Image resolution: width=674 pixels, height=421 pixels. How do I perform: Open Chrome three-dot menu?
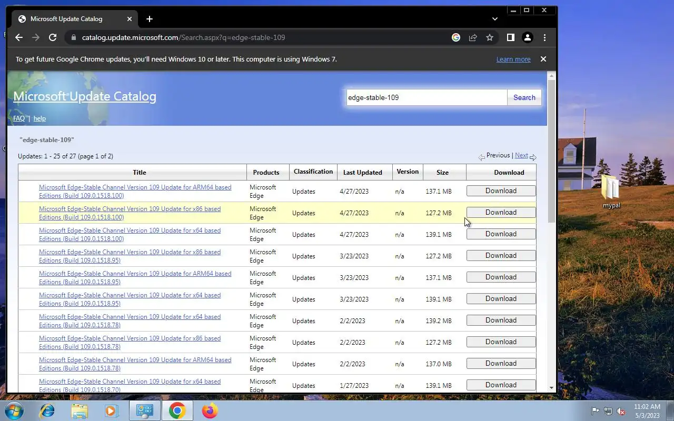[544, 37]
